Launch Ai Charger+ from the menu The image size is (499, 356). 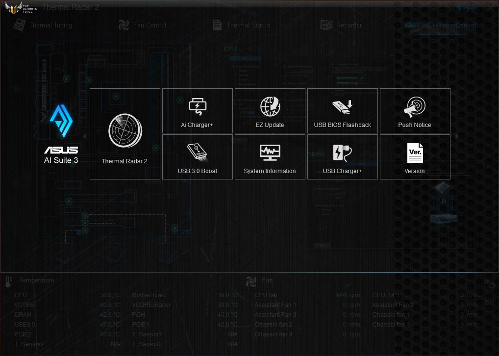(198, 111)
